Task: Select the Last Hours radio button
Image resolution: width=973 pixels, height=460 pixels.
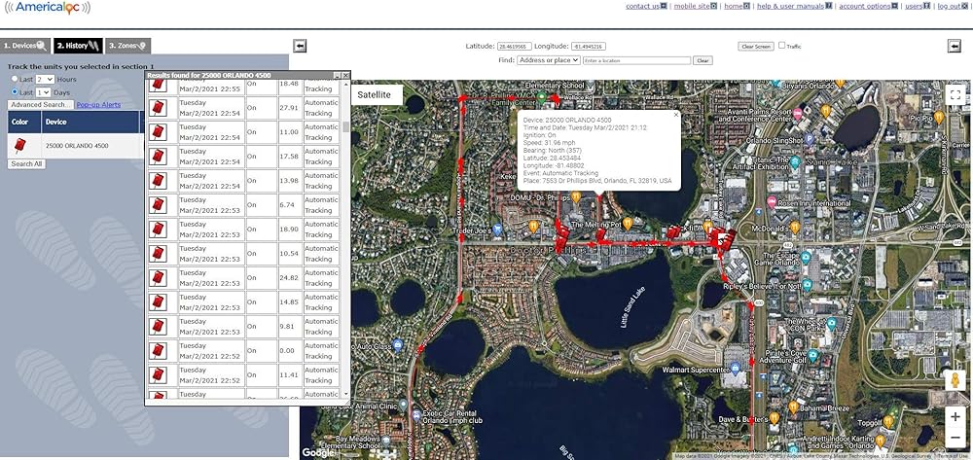Action: (14, 79)
